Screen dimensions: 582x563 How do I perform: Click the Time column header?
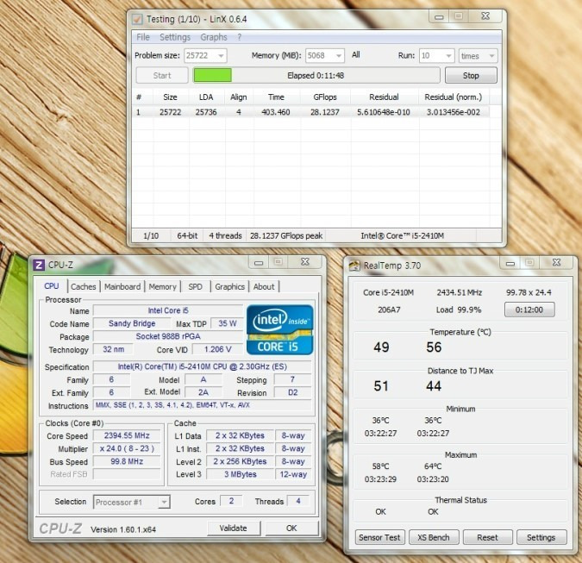pyautogui.click(x=276, y=97)
